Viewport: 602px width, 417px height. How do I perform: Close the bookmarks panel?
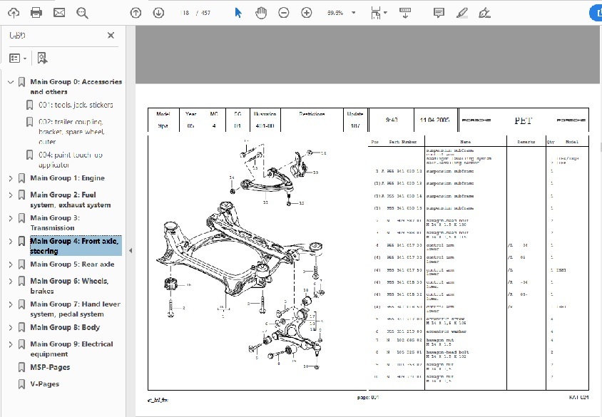tap(111, 36)
